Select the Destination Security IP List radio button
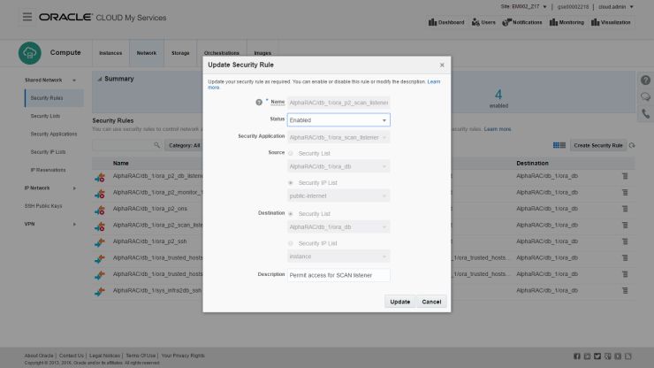 coord(291,242)
